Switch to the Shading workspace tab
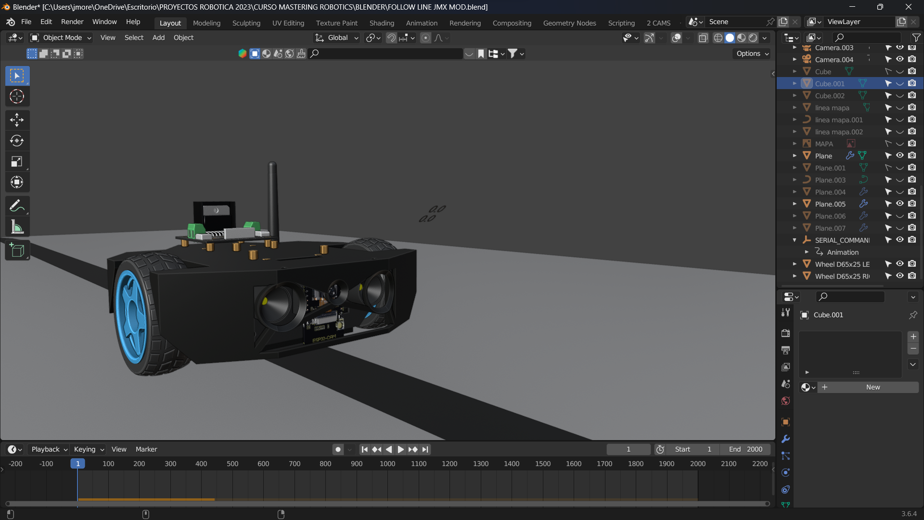The image size is (924, 520). [381, 23]
